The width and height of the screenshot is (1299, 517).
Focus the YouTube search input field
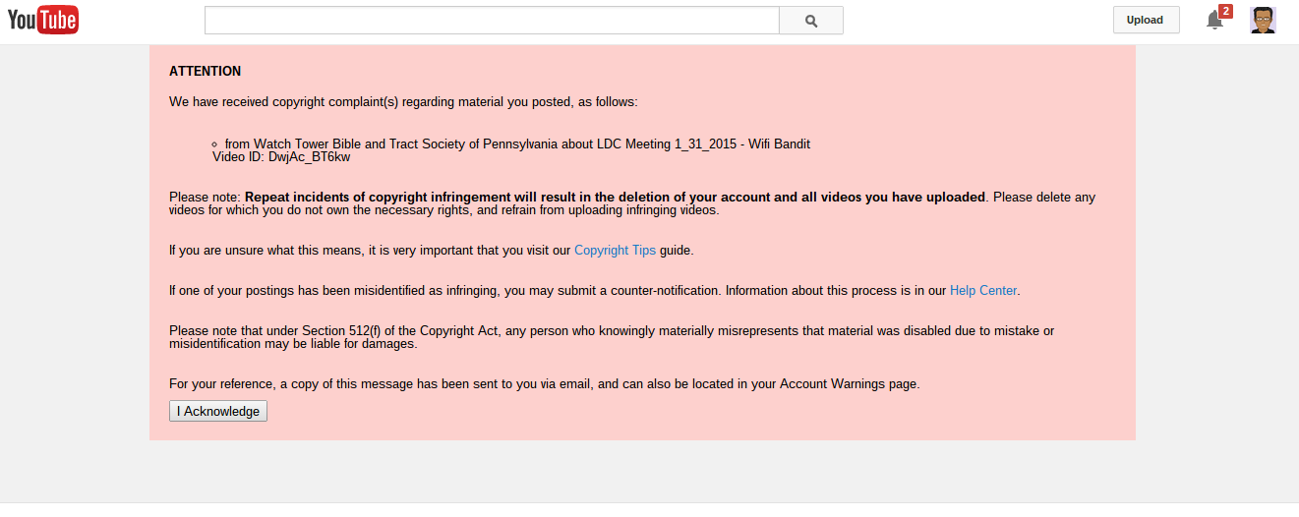(492, 21)
